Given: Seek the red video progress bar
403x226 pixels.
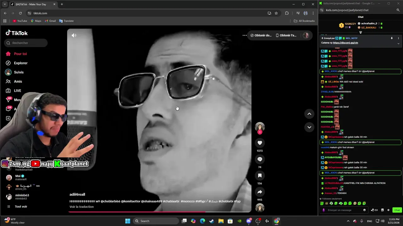Looking at the screenshot, I should (159, 212).
